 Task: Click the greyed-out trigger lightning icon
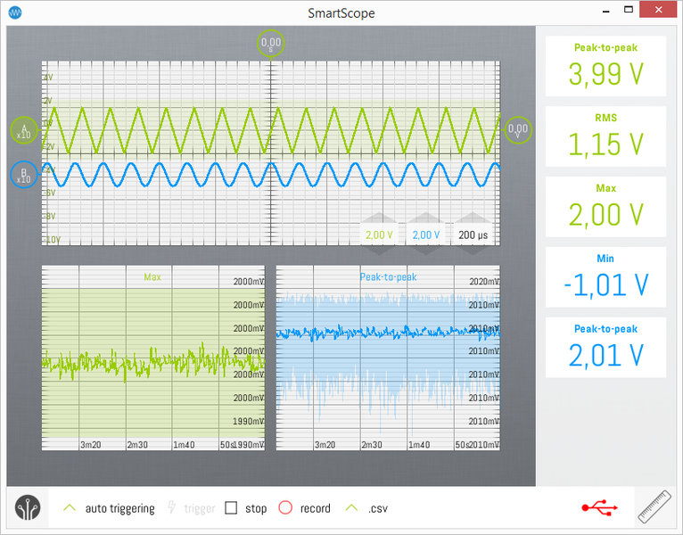point(172,508)
